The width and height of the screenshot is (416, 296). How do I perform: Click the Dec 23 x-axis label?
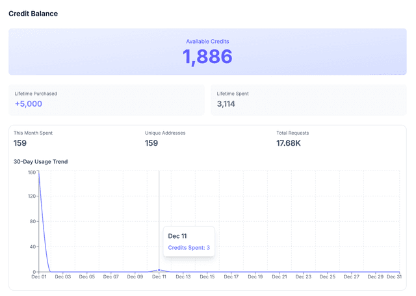pyautogui.click(x=304, y=276)
